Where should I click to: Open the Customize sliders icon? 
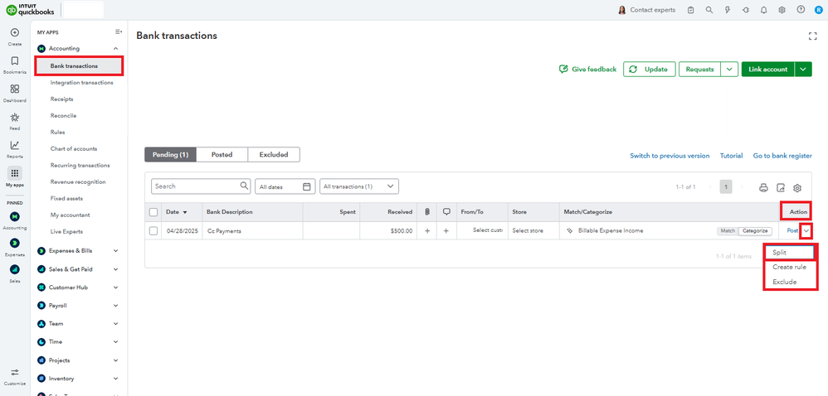point(15,372)
